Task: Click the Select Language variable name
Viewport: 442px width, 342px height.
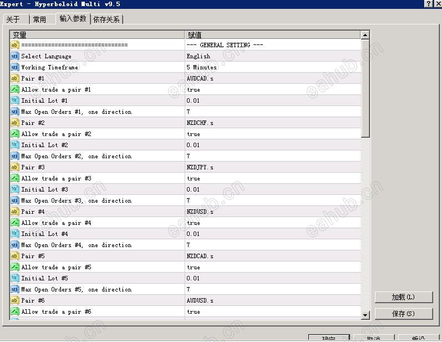Action: (46, 56)
